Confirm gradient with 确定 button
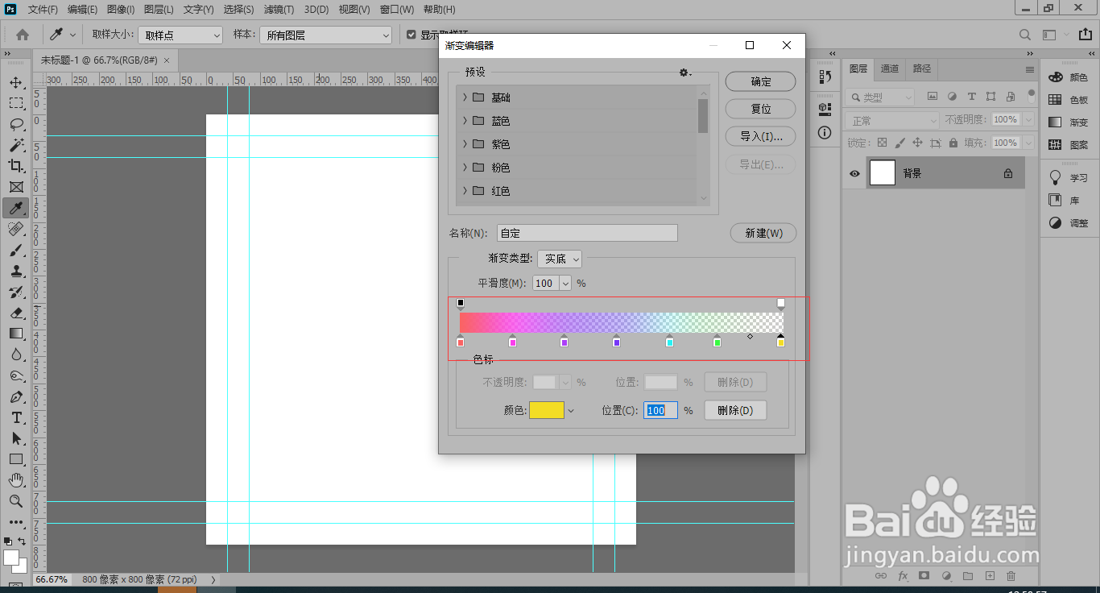This screenshot has width=1100, height=593. tap(761, 81)
